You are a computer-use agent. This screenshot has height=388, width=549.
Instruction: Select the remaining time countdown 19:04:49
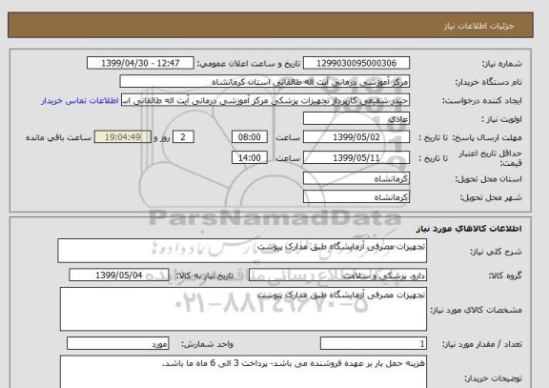pyautogui.click(x=123, y=137)
